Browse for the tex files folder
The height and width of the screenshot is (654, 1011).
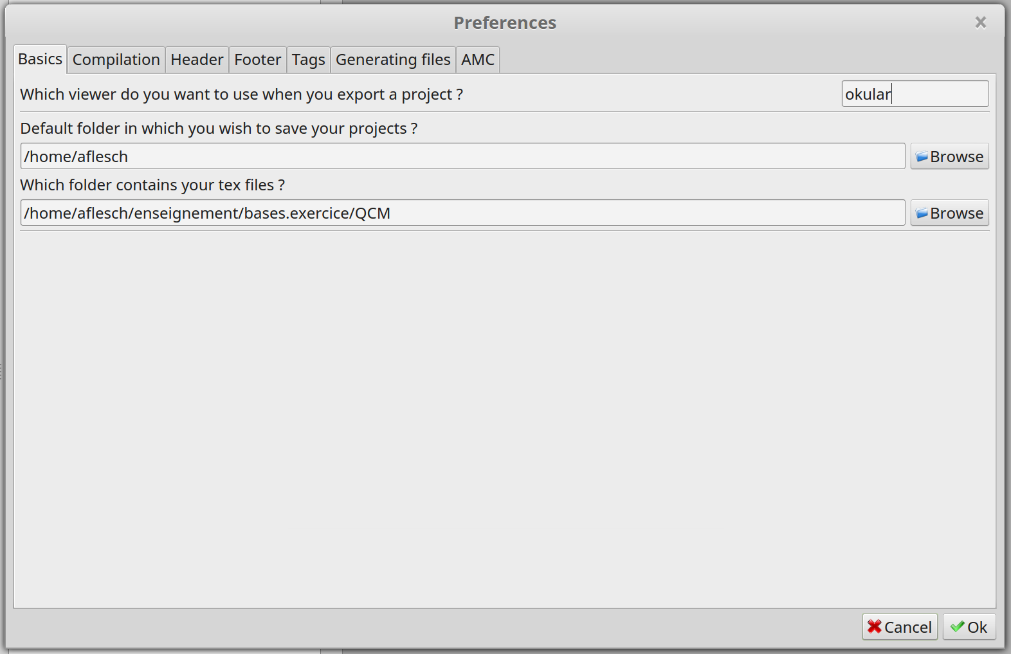(949, 213)
